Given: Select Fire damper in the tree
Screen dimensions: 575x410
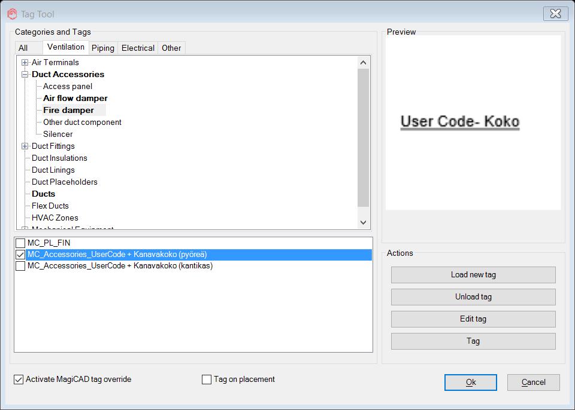Looking at the screenshot, I should pyautogui.click(x=68, y=110).
